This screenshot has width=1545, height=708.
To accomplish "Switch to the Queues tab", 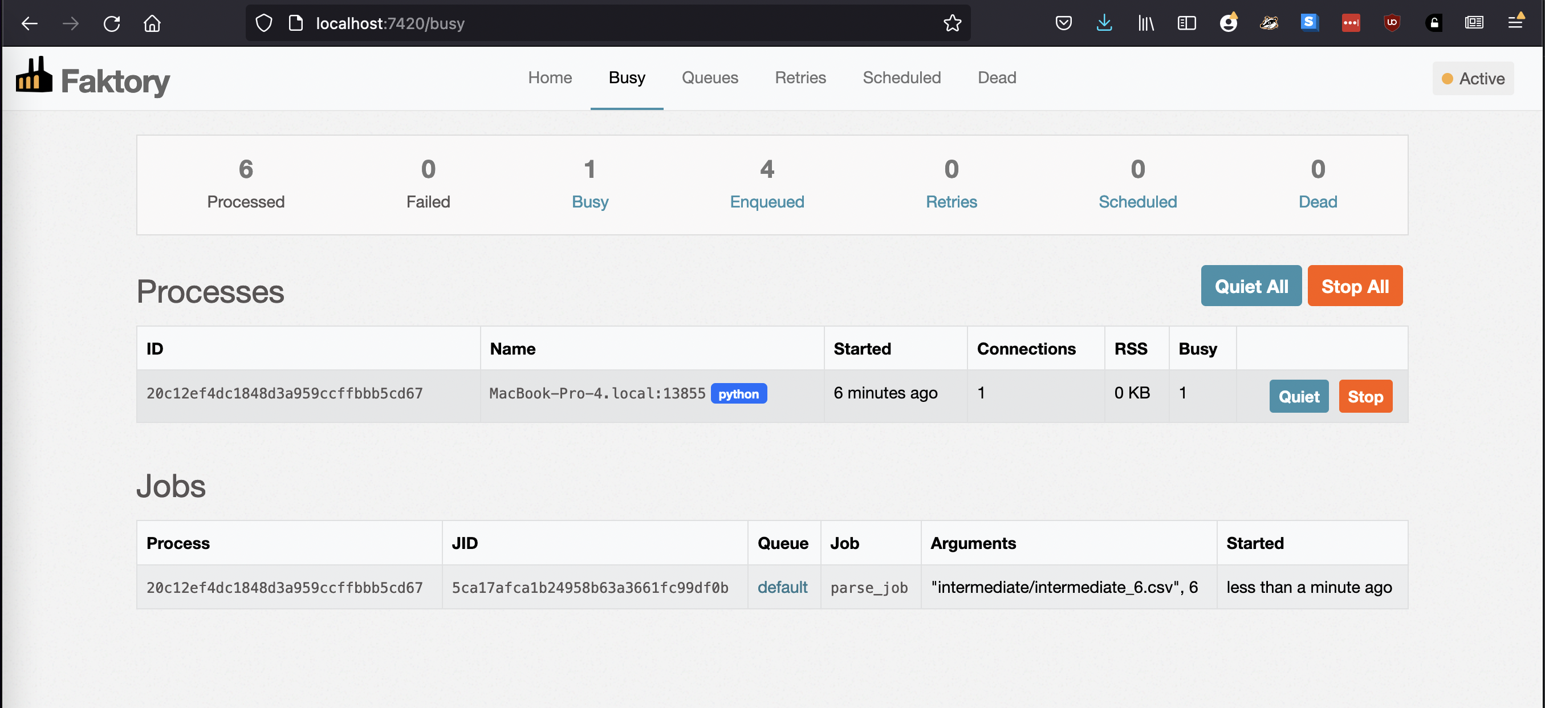I will pyautogui.click(x=710, y=78).
